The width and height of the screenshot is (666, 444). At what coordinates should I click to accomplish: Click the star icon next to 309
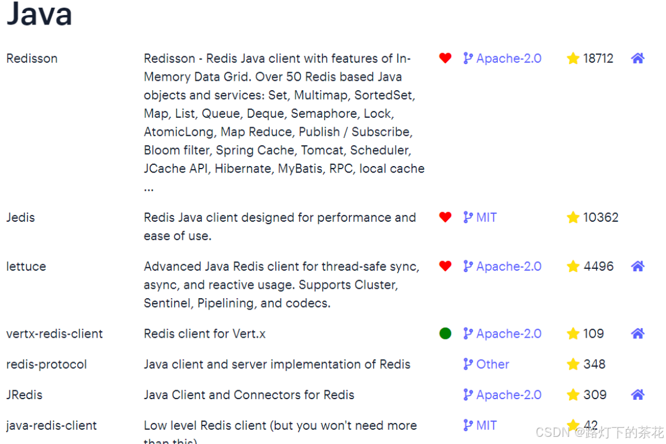(573, 394)
